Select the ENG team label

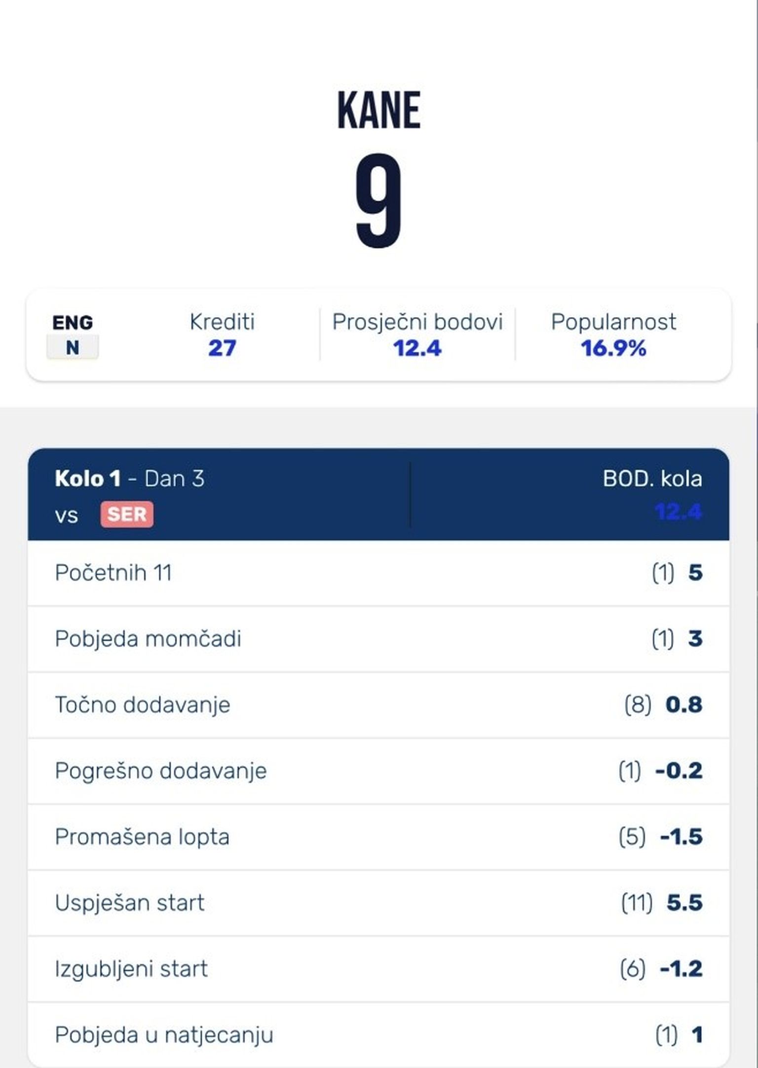pos(73,323)
